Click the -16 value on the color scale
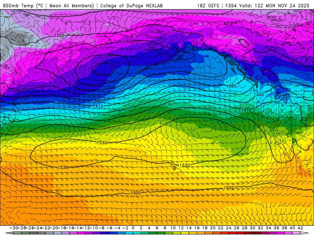The width and height of the screenshot is (314, 235). tap(69, 228)
